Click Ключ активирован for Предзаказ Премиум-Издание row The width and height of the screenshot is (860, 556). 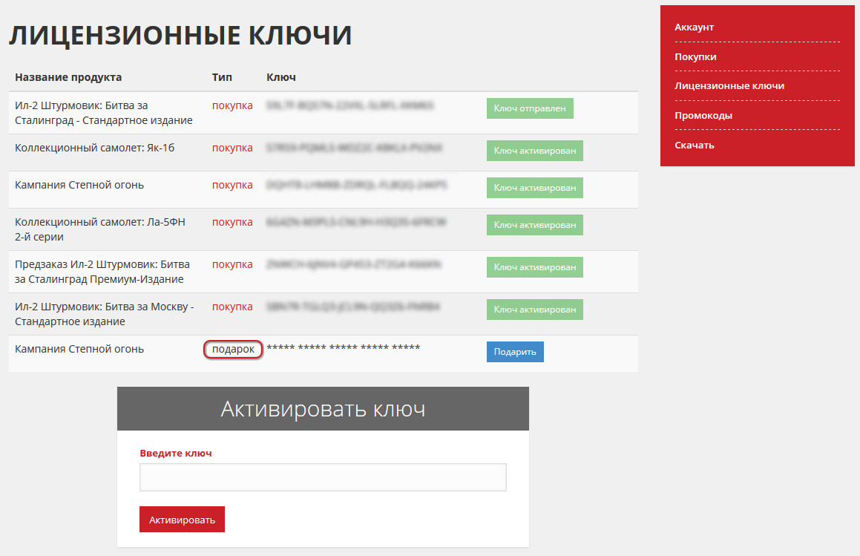pyautogui.click(x=535, y=266)
